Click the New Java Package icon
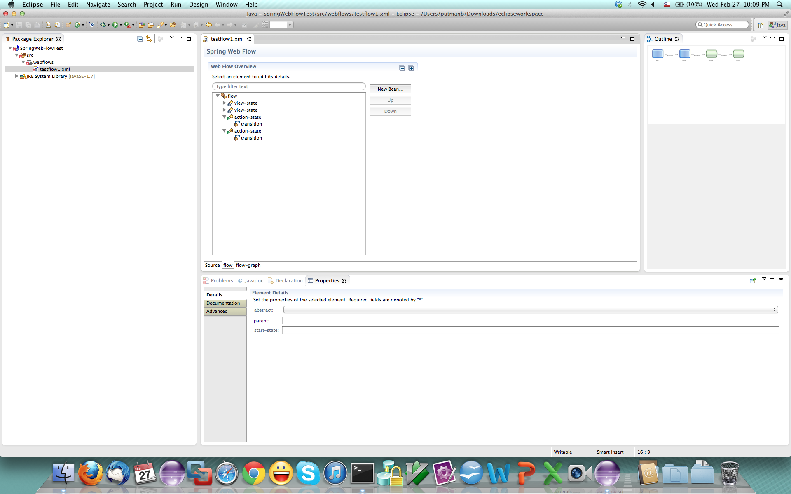The width and height of the screenshot is (791, 494). [68, 25]
